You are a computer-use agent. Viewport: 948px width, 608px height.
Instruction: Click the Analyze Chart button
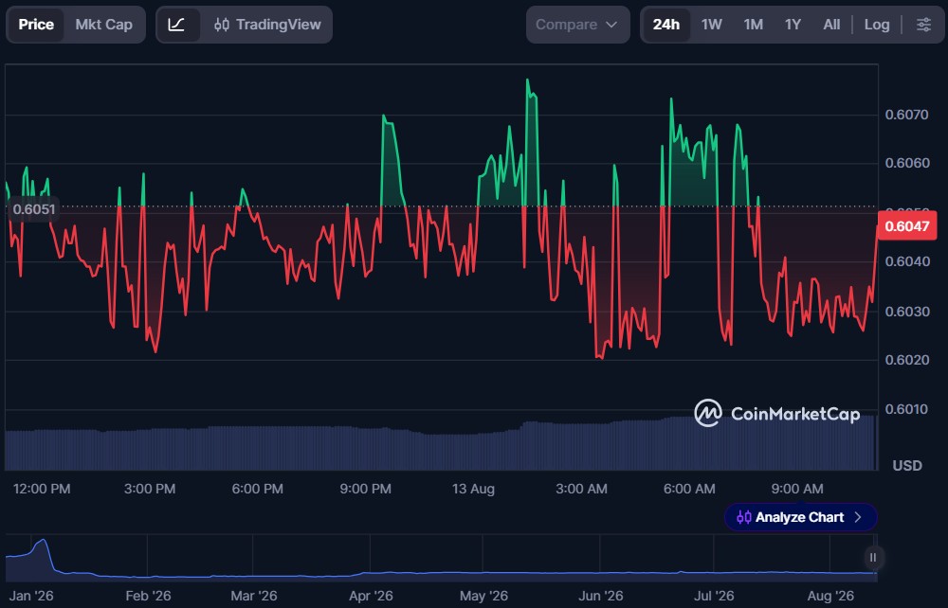[x=800, y=517]
